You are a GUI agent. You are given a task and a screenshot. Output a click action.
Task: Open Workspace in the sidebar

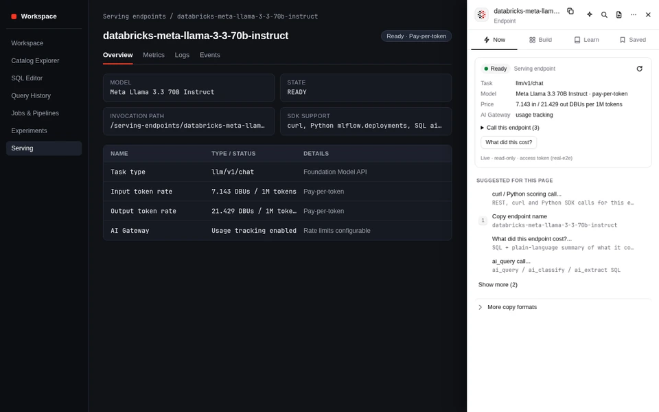(44, 43)
